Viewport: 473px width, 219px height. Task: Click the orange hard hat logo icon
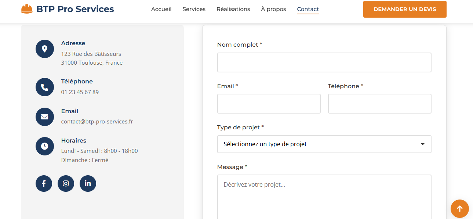click(x=26, y=9)
